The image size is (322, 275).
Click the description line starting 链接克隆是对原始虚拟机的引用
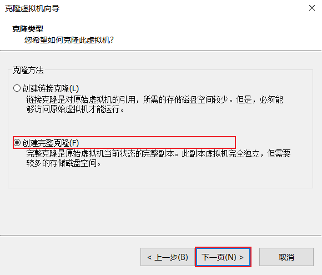[x=155, y=99]
